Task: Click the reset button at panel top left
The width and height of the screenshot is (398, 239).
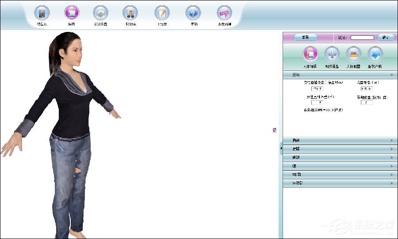Action: (x=305, y=37)
